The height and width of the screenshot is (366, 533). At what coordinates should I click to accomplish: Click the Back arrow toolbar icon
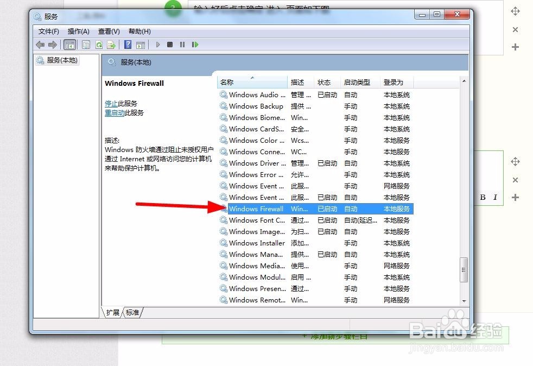point(40,45)
